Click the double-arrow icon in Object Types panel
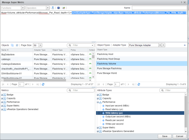Viewport: 189px width, 140px height. [x=184, y=45]
